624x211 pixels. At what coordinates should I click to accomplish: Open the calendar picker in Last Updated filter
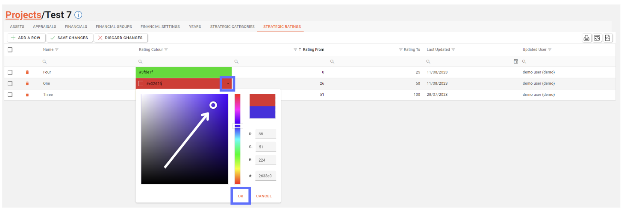[516, 61]
